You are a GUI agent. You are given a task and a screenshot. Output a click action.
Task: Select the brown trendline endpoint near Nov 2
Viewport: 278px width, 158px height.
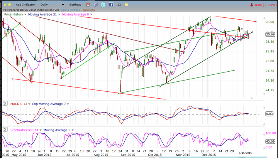point(185,52)
